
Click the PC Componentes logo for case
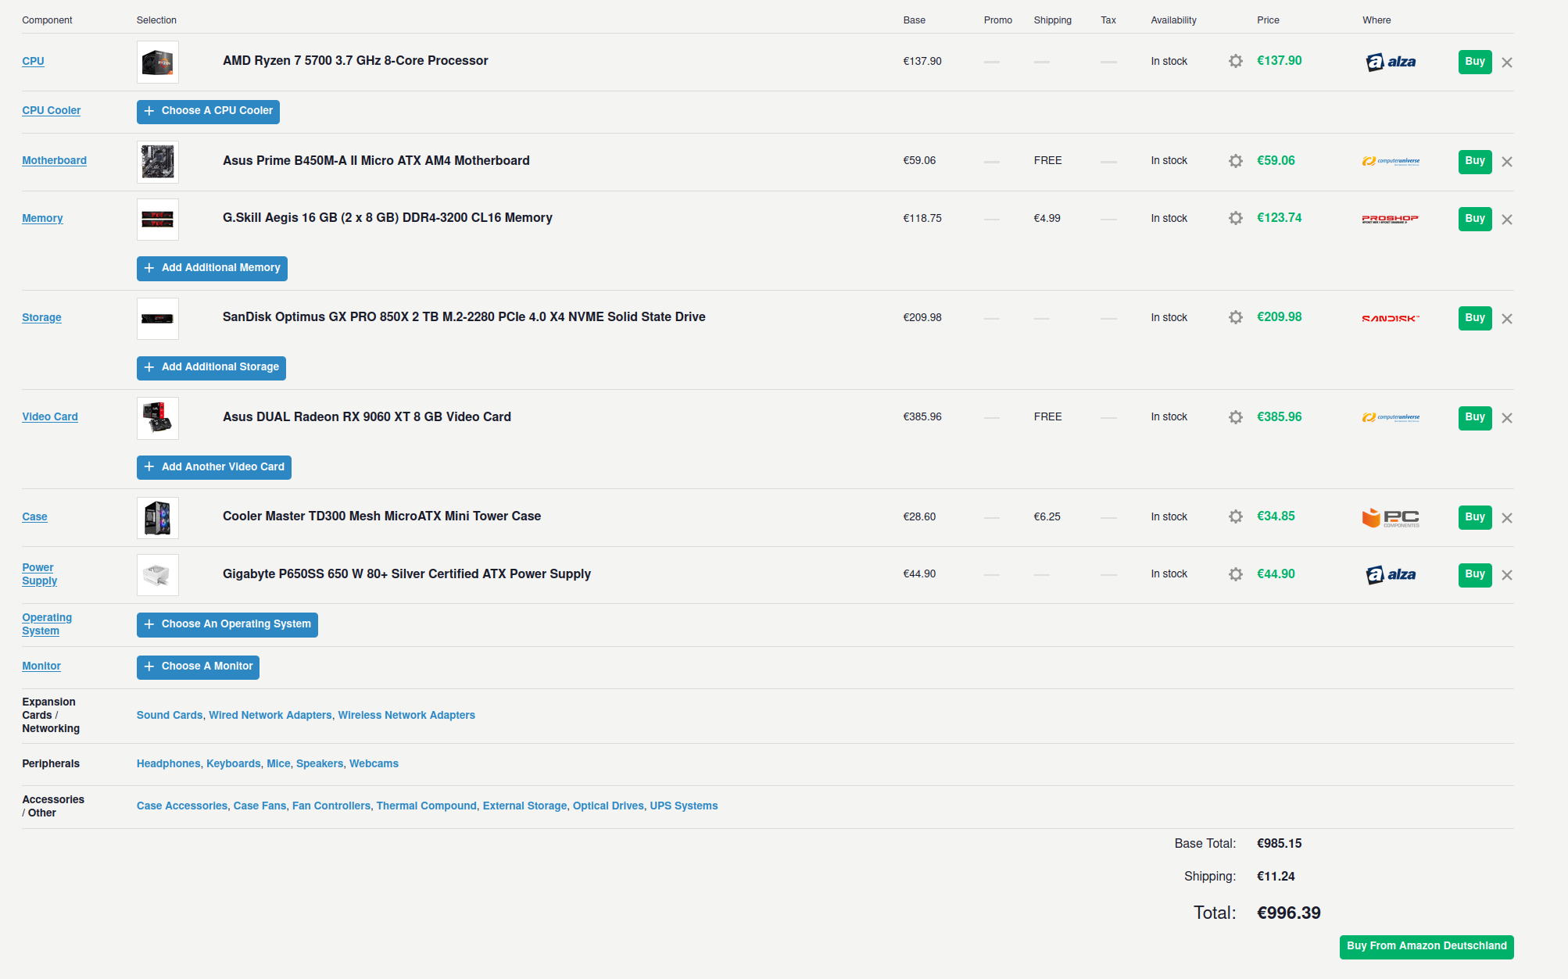[x=1391, y=517]
